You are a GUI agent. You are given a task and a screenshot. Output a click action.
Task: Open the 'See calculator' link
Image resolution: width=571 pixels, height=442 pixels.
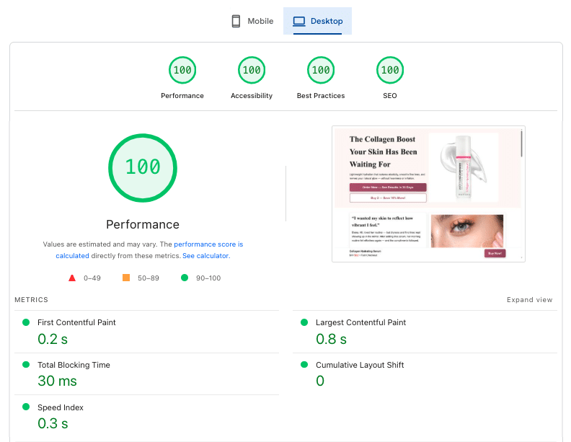coord(205,256)
